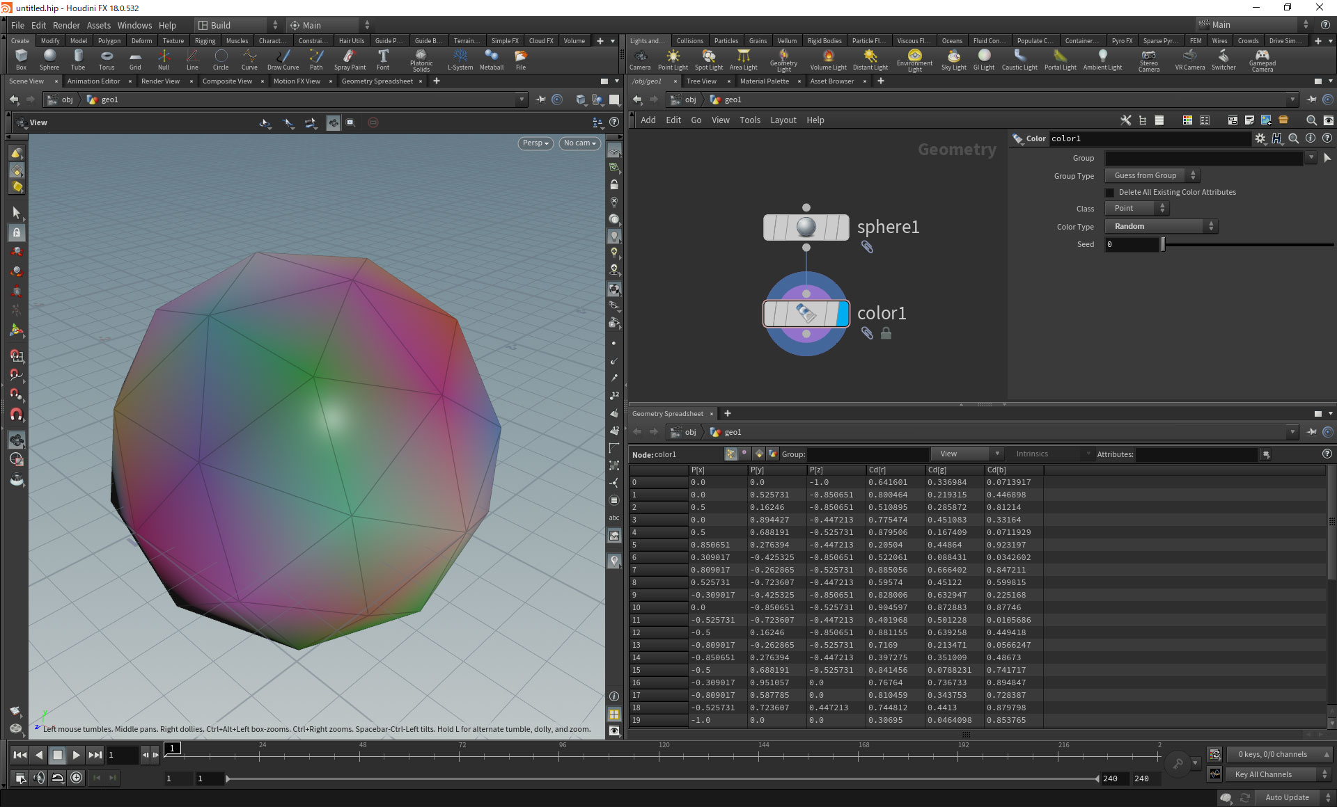Switch to the Material Palette tab
The height and width of the screenshot is (807, 1337).
coord(764,81)
